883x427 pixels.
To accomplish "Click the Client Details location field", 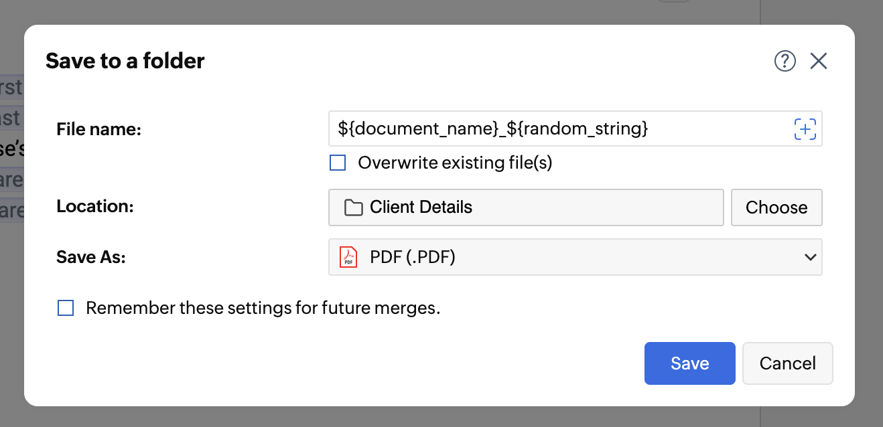I will pos(526,207).
